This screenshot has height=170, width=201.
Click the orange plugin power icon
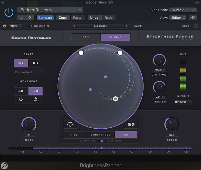(x=5, y=26)
